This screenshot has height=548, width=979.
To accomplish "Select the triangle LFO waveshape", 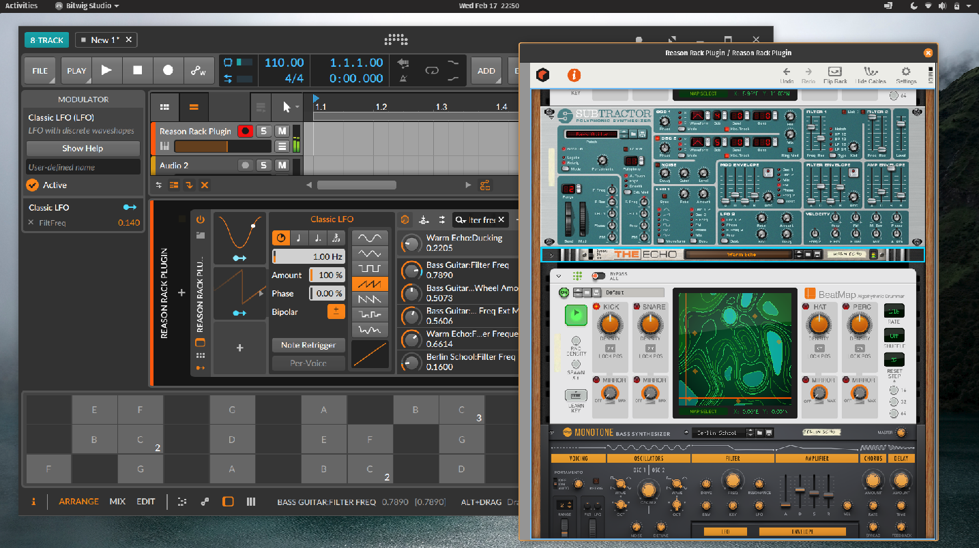I will pos(370,253).
